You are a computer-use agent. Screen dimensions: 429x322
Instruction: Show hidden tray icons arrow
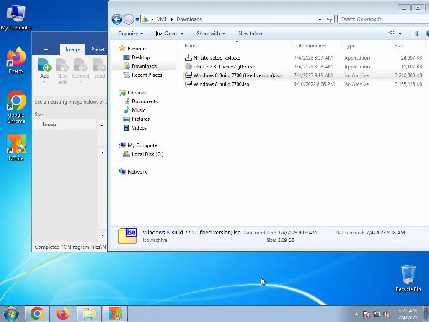coord(356,314)
